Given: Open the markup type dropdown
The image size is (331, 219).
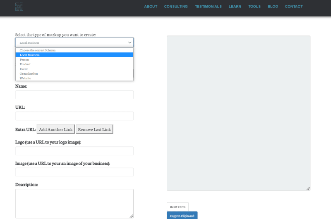Looking at the screenshot, I should click(x=74, y=43).
